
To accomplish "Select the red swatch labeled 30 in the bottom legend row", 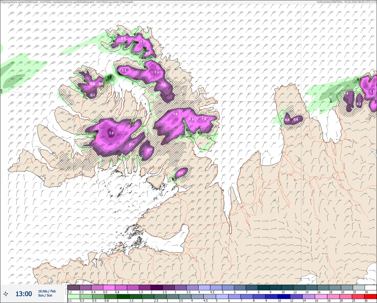I will click(x=370, y=297).
